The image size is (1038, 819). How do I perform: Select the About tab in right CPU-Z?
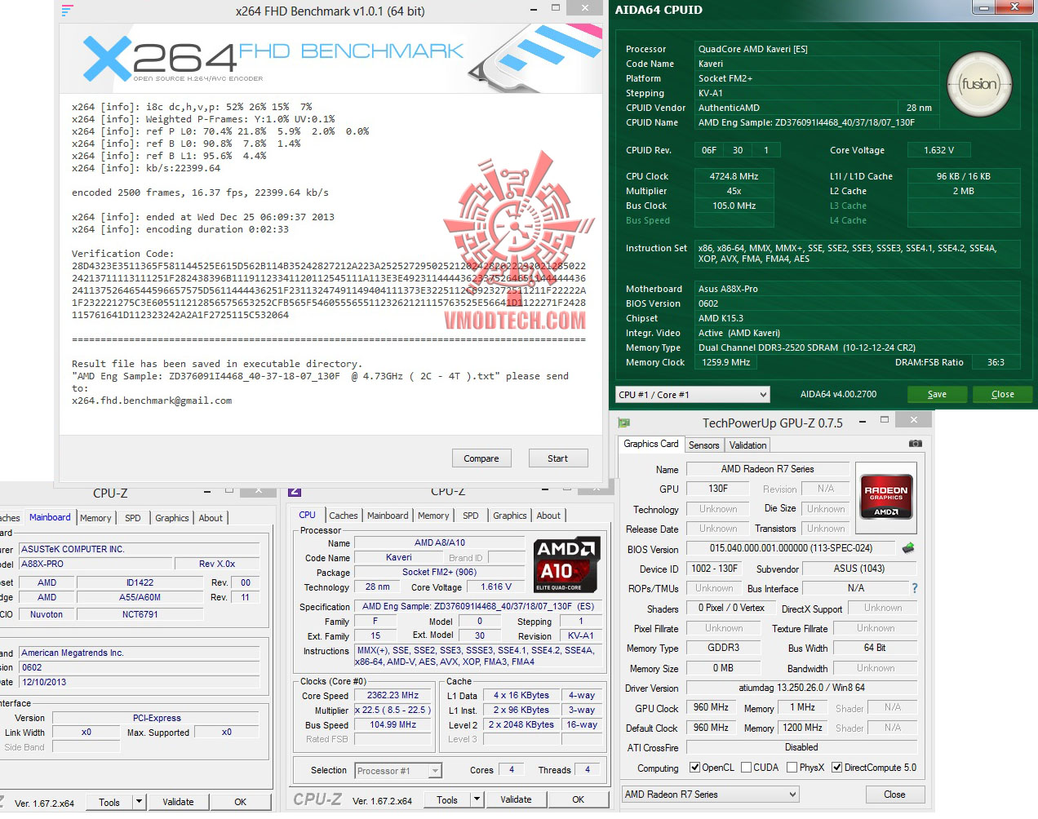coord(548,516)
